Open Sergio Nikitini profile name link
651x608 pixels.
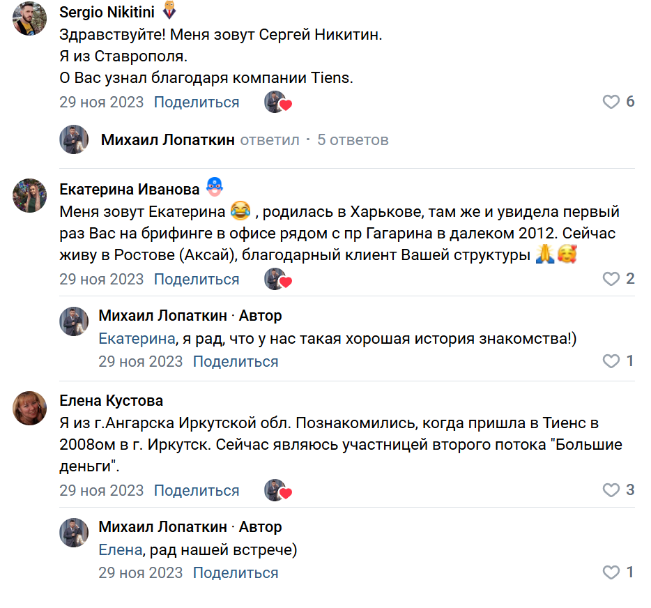pos(107,13)
